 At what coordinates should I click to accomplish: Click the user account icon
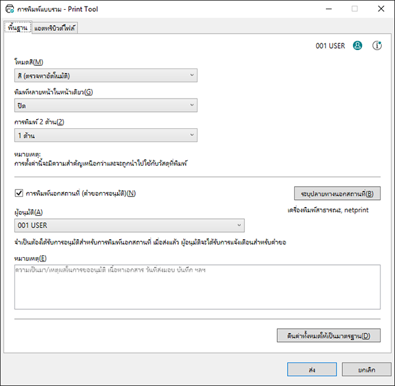click(357, 46)
